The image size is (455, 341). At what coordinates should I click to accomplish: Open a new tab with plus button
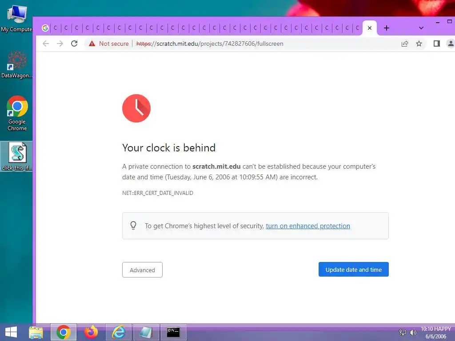coord(387,28)
